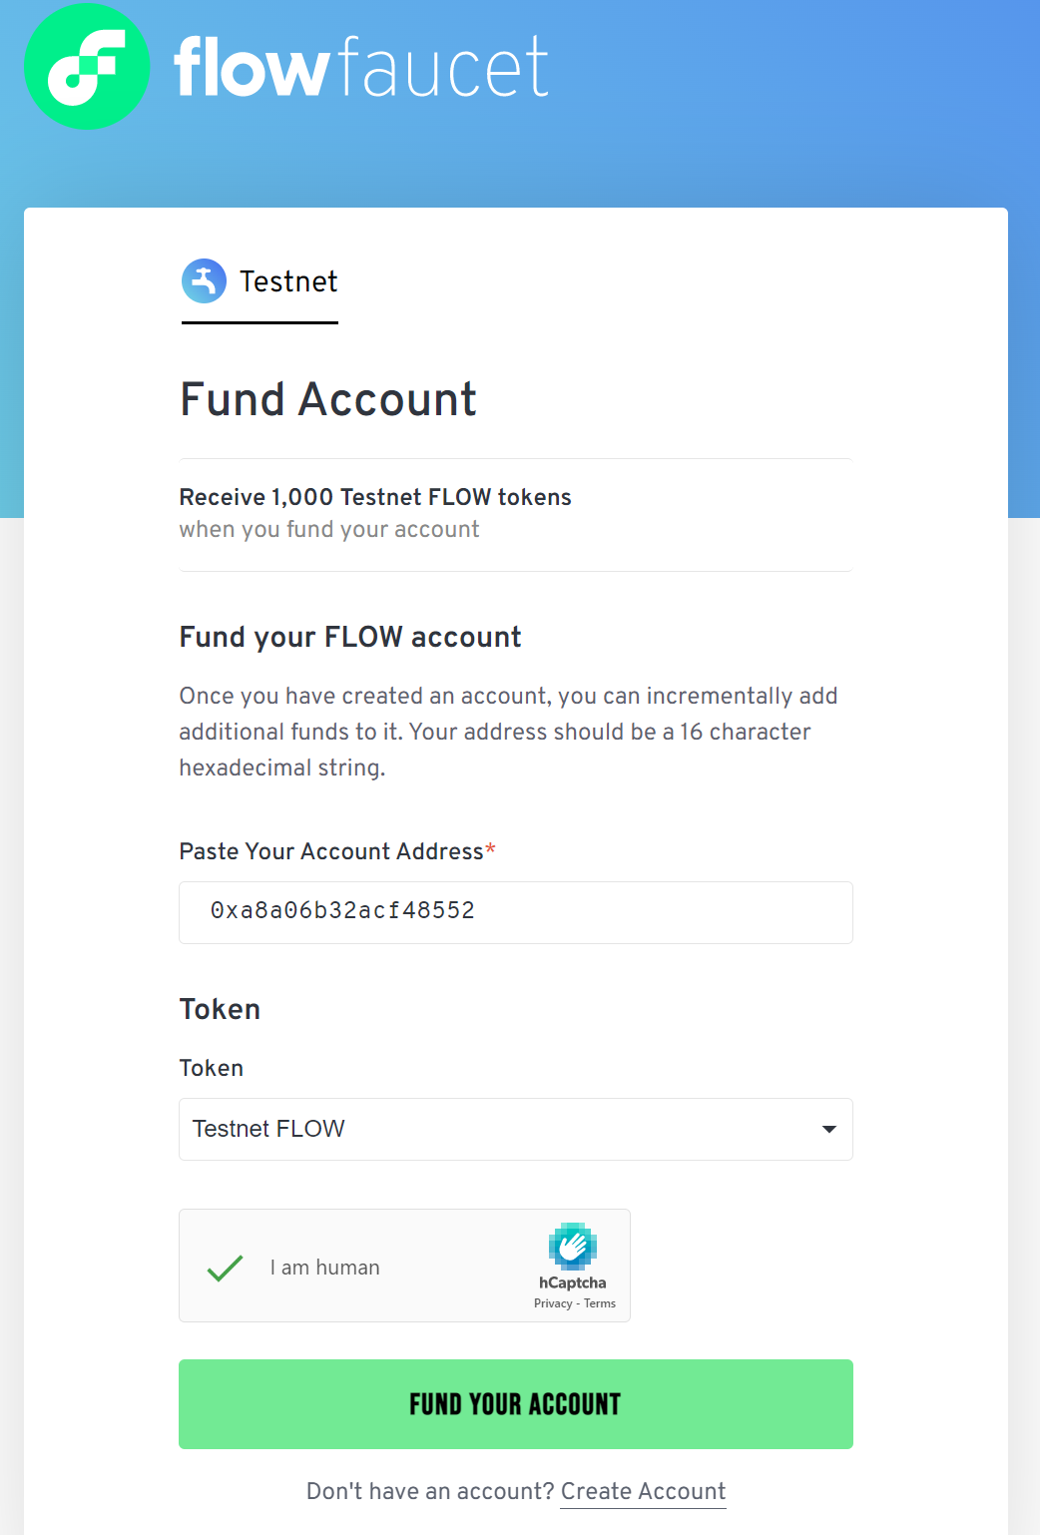
Task: Click the hCaptcha hand logo
Action: pos(572,1246)
